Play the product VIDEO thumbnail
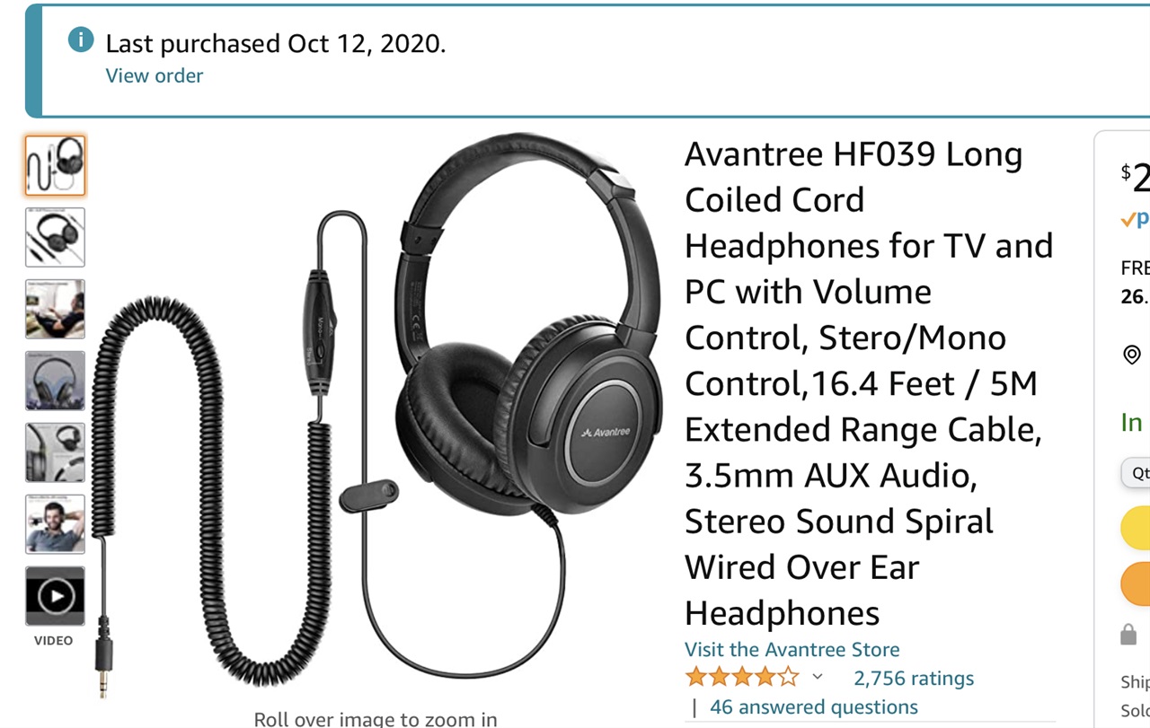Viewport: 1150px width, 728px height. [x=55, y=596]
